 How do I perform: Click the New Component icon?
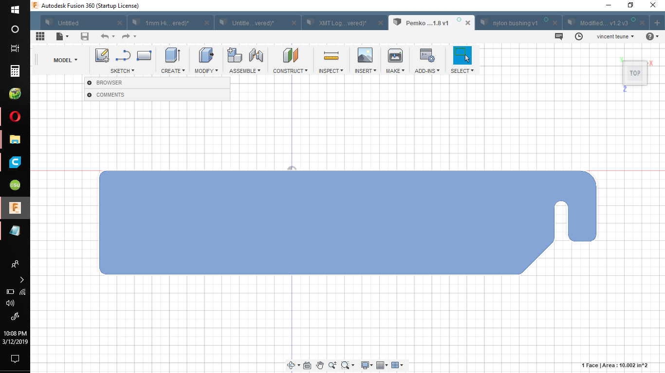click(x=235, y=55)
